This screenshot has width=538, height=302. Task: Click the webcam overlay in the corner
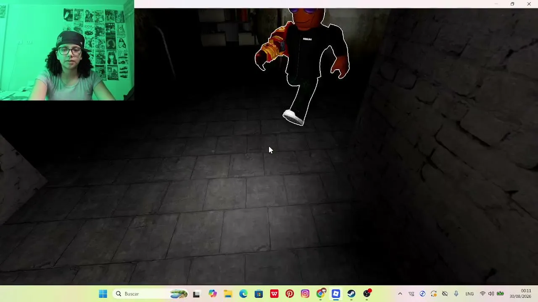click(x=67, y=50)
